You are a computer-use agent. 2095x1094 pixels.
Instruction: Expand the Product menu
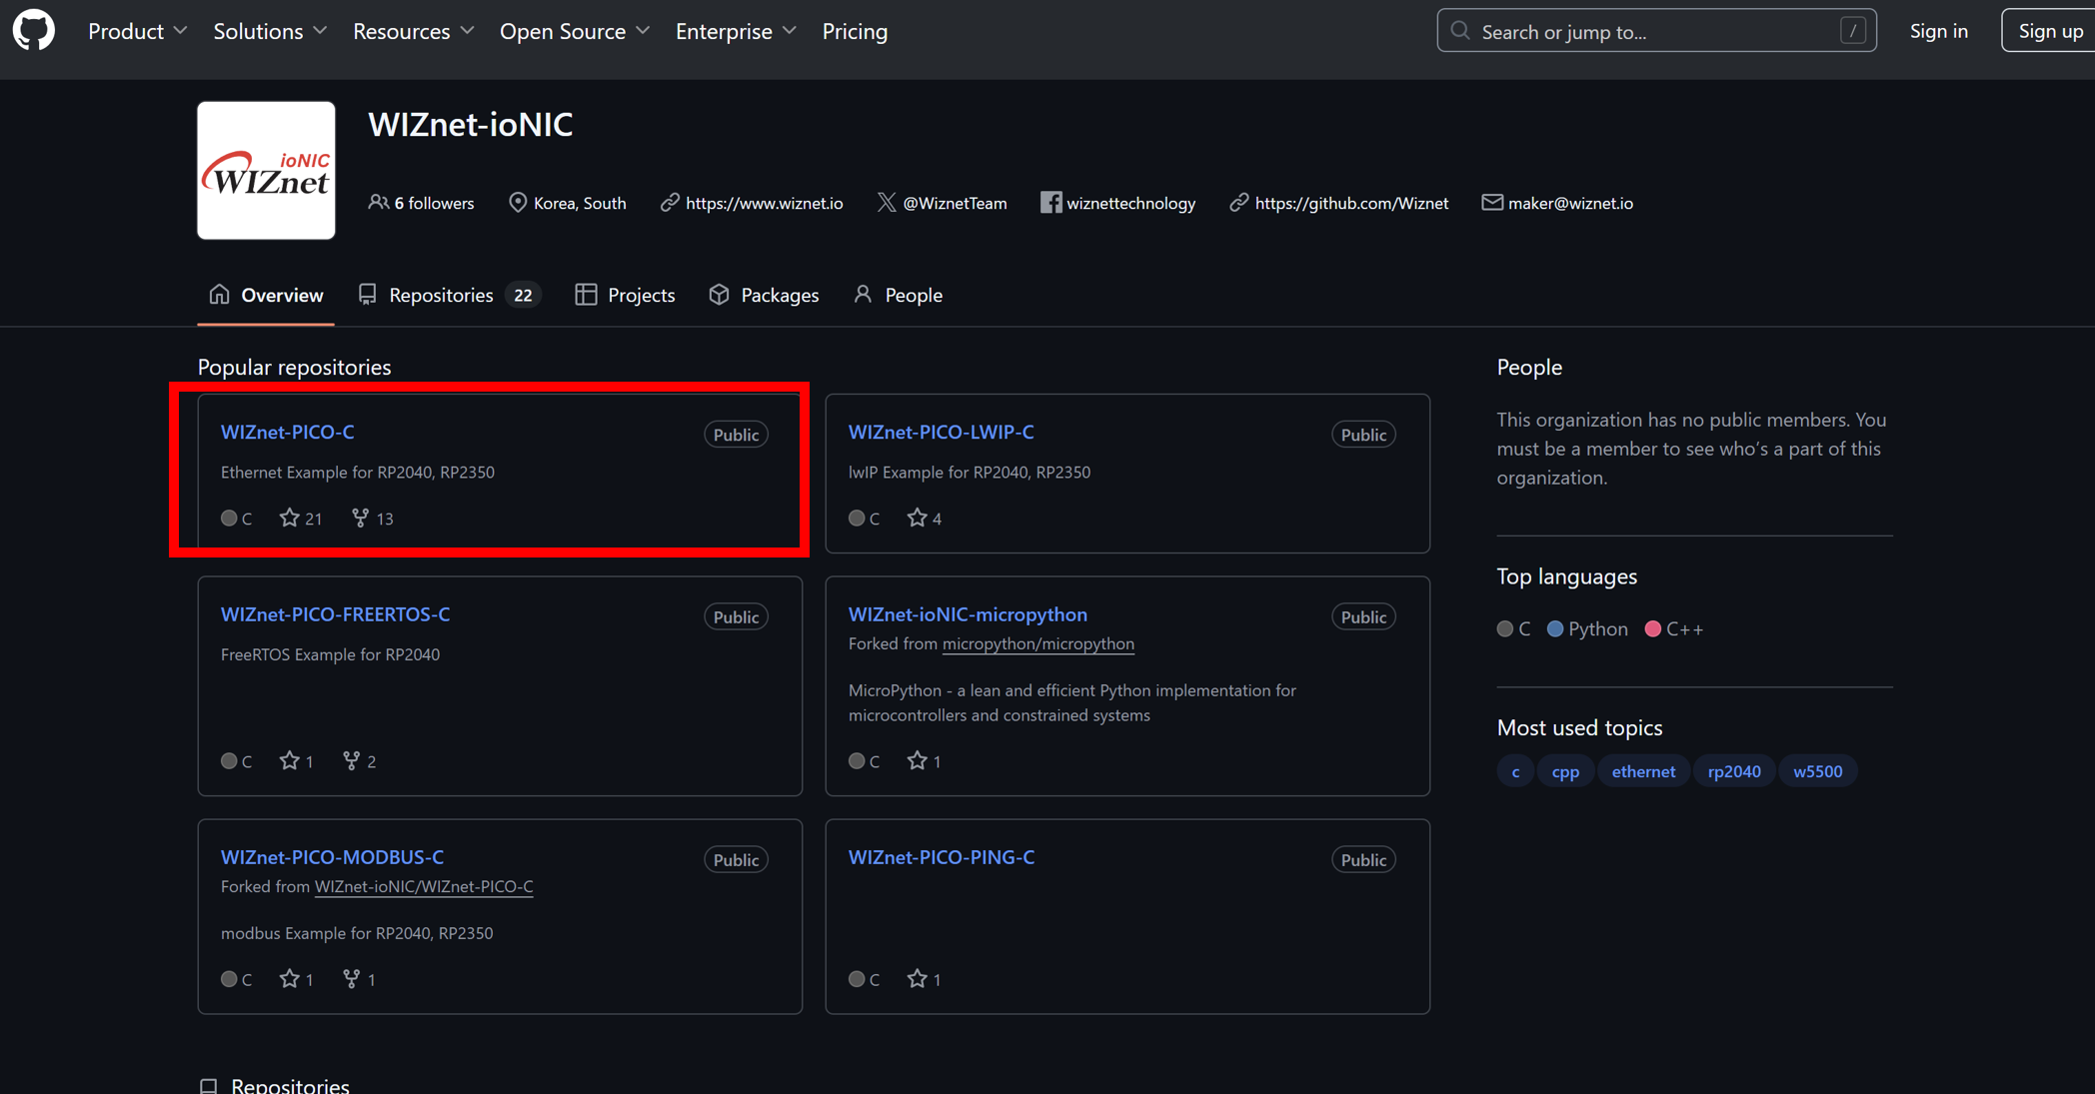[x=137, y=31]
